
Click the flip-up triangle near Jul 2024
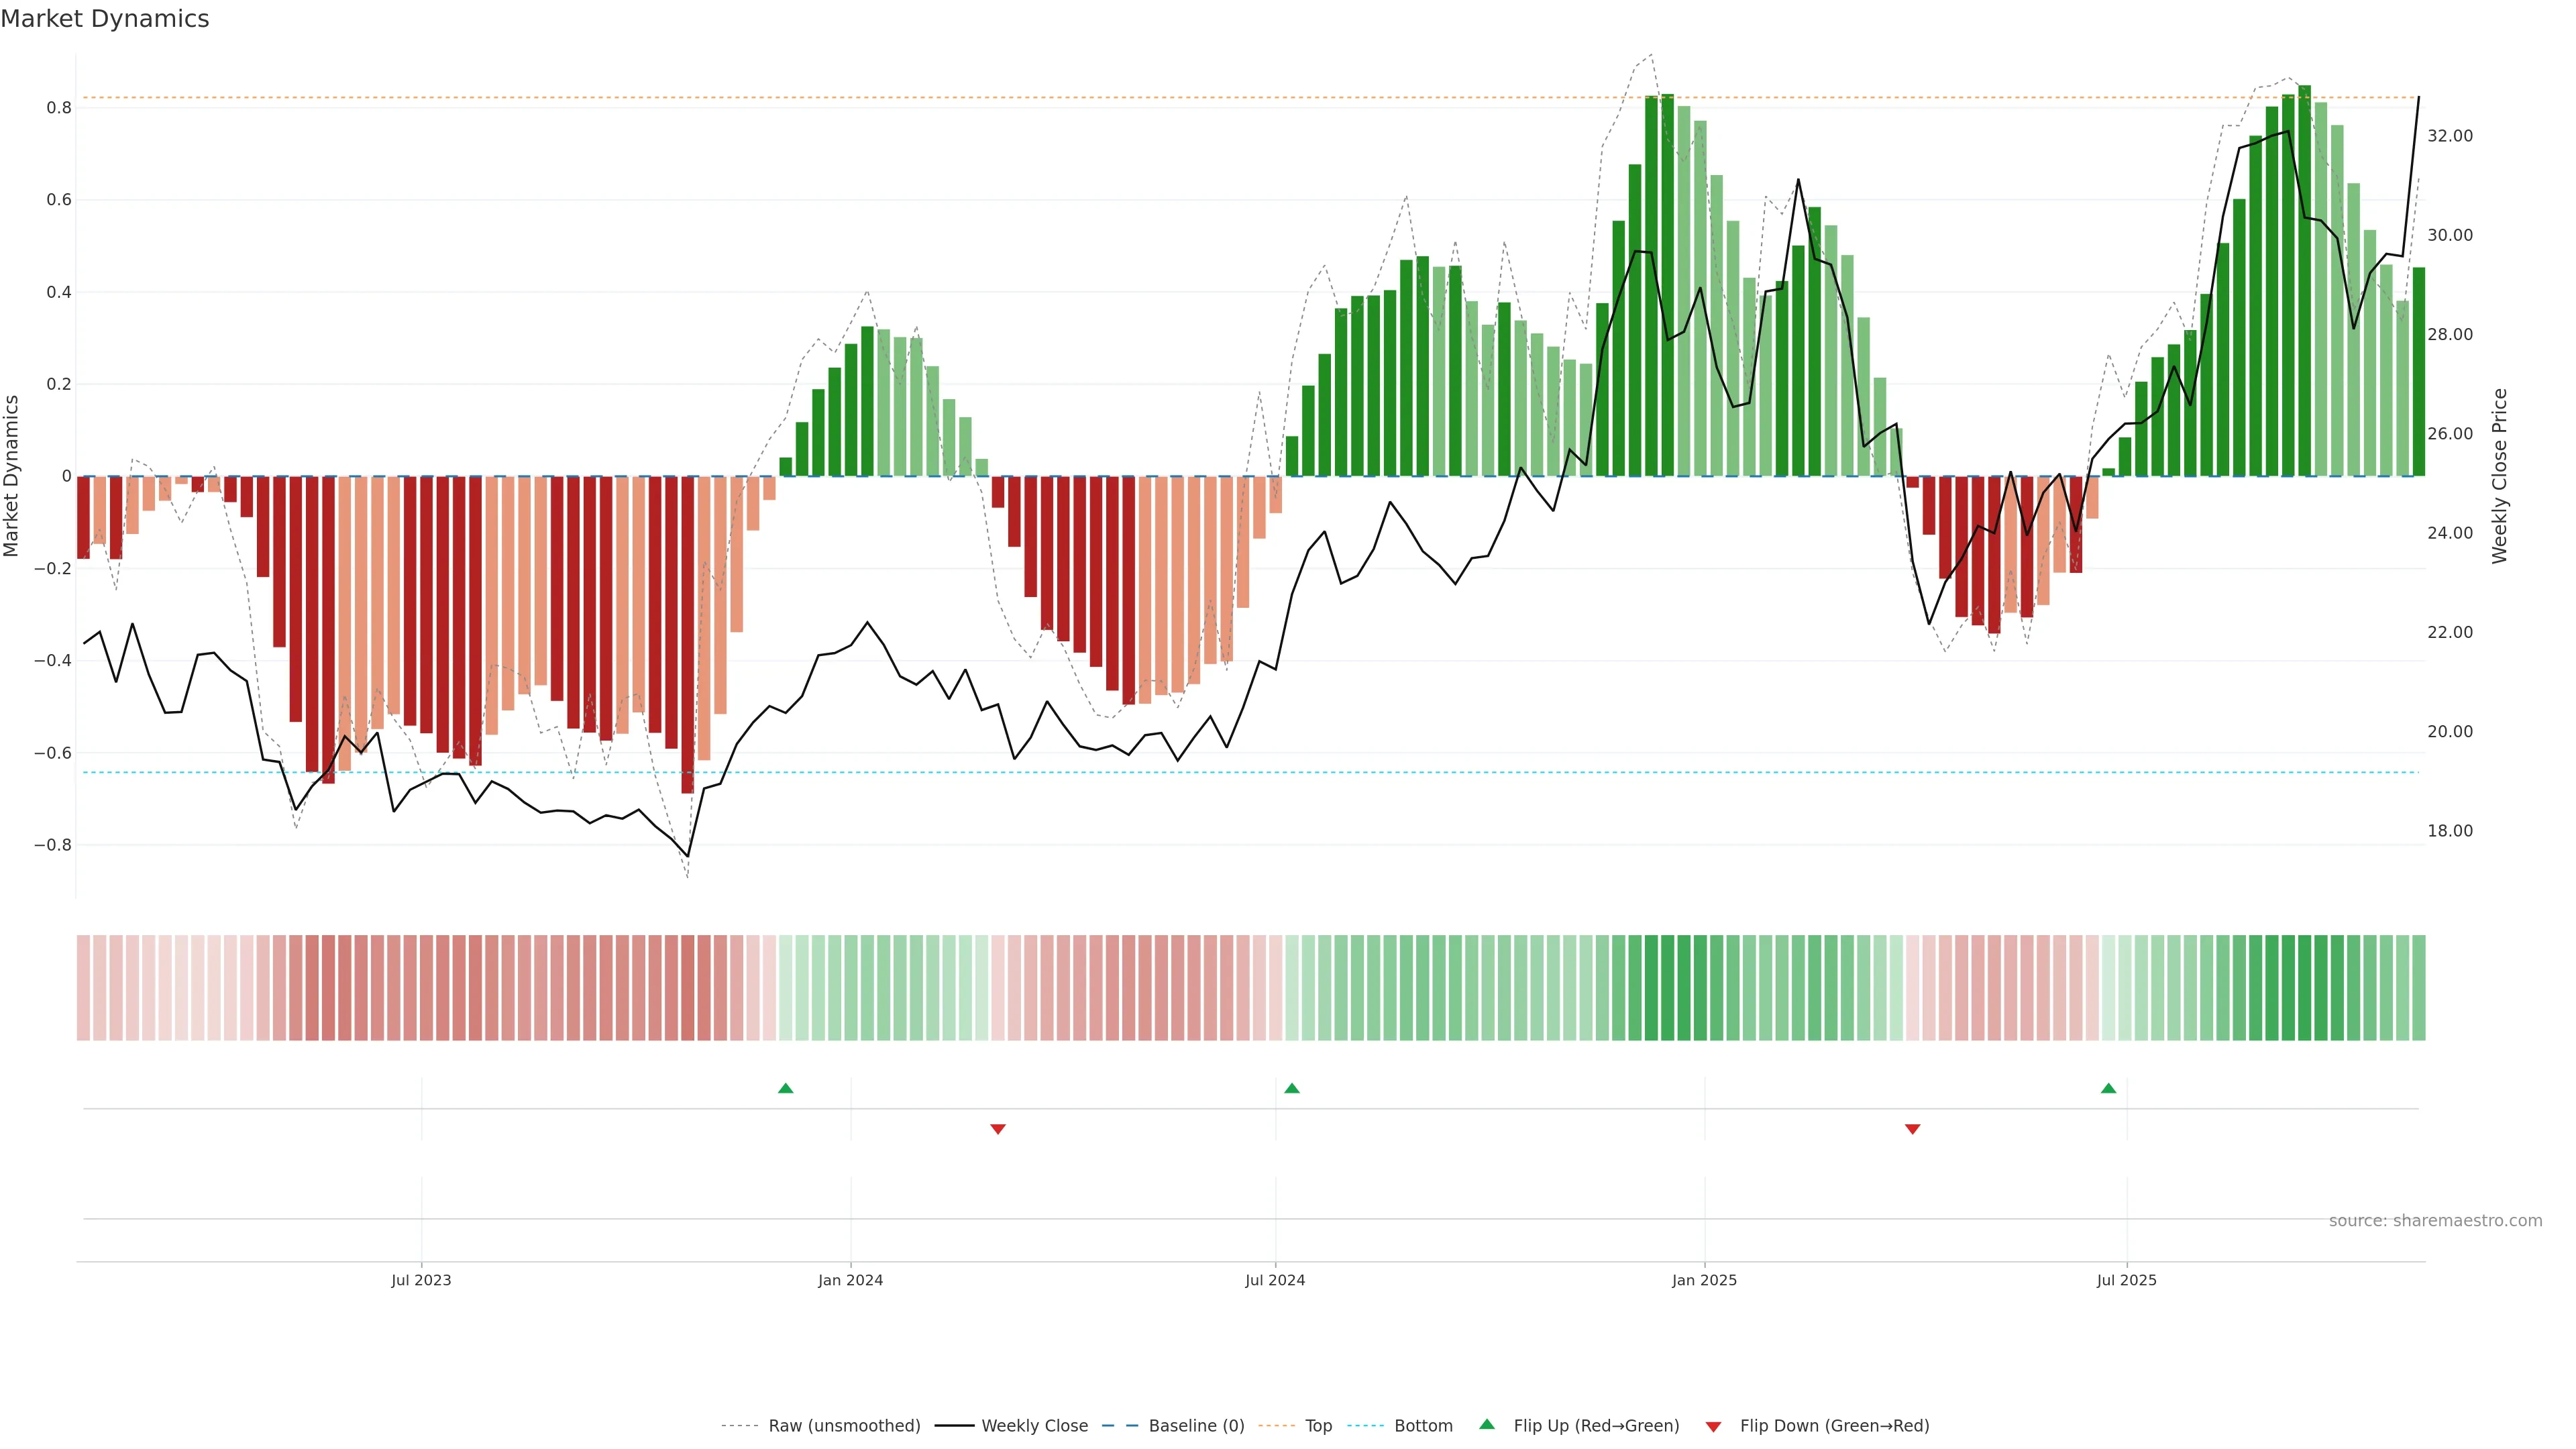[1291, 1088]
